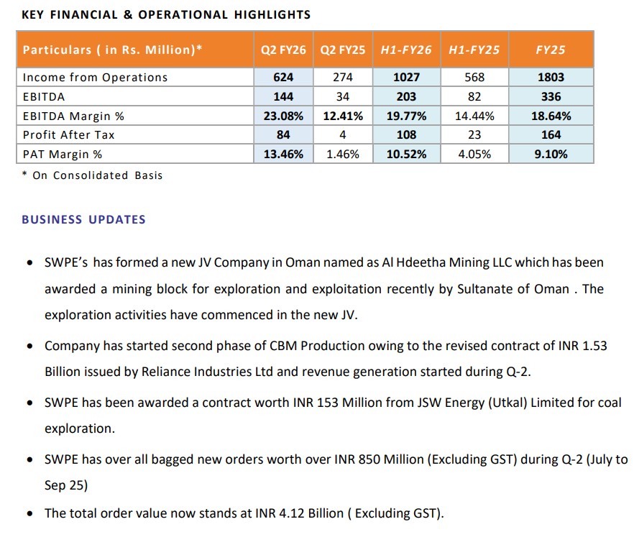Image resolution: width=634 pixels, height=555 pixels.
Task: Click the FY25 column header
Action: tap(551, 50)
